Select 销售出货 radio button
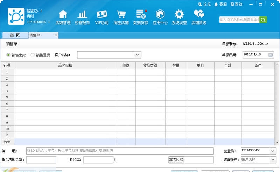Viewport: 280px width, 172px height. 9,55
